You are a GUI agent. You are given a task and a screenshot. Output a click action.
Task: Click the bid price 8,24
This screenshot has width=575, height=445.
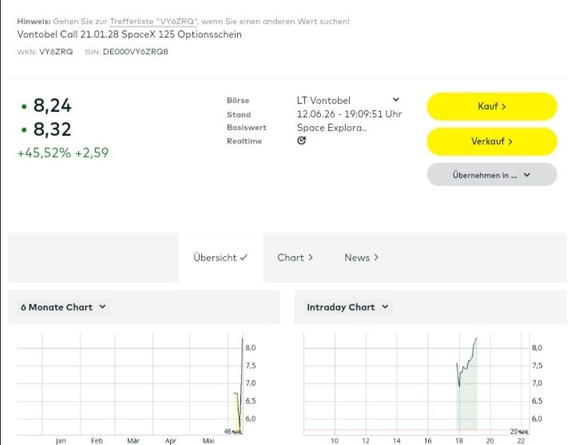(52, 105)
